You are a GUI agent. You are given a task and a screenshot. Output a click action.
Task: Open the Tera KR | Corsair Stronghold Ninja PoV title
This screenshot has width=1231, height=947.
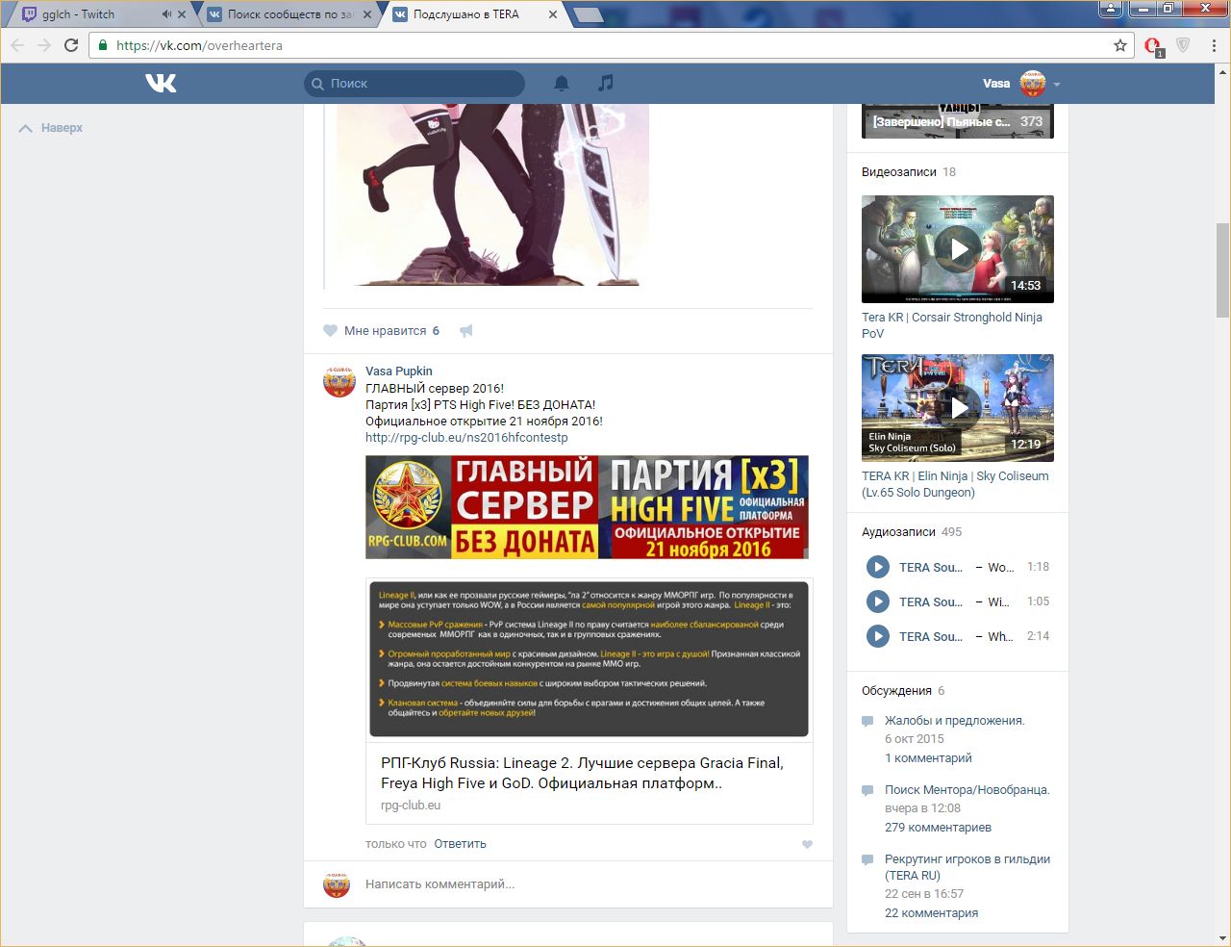[952, 325]
